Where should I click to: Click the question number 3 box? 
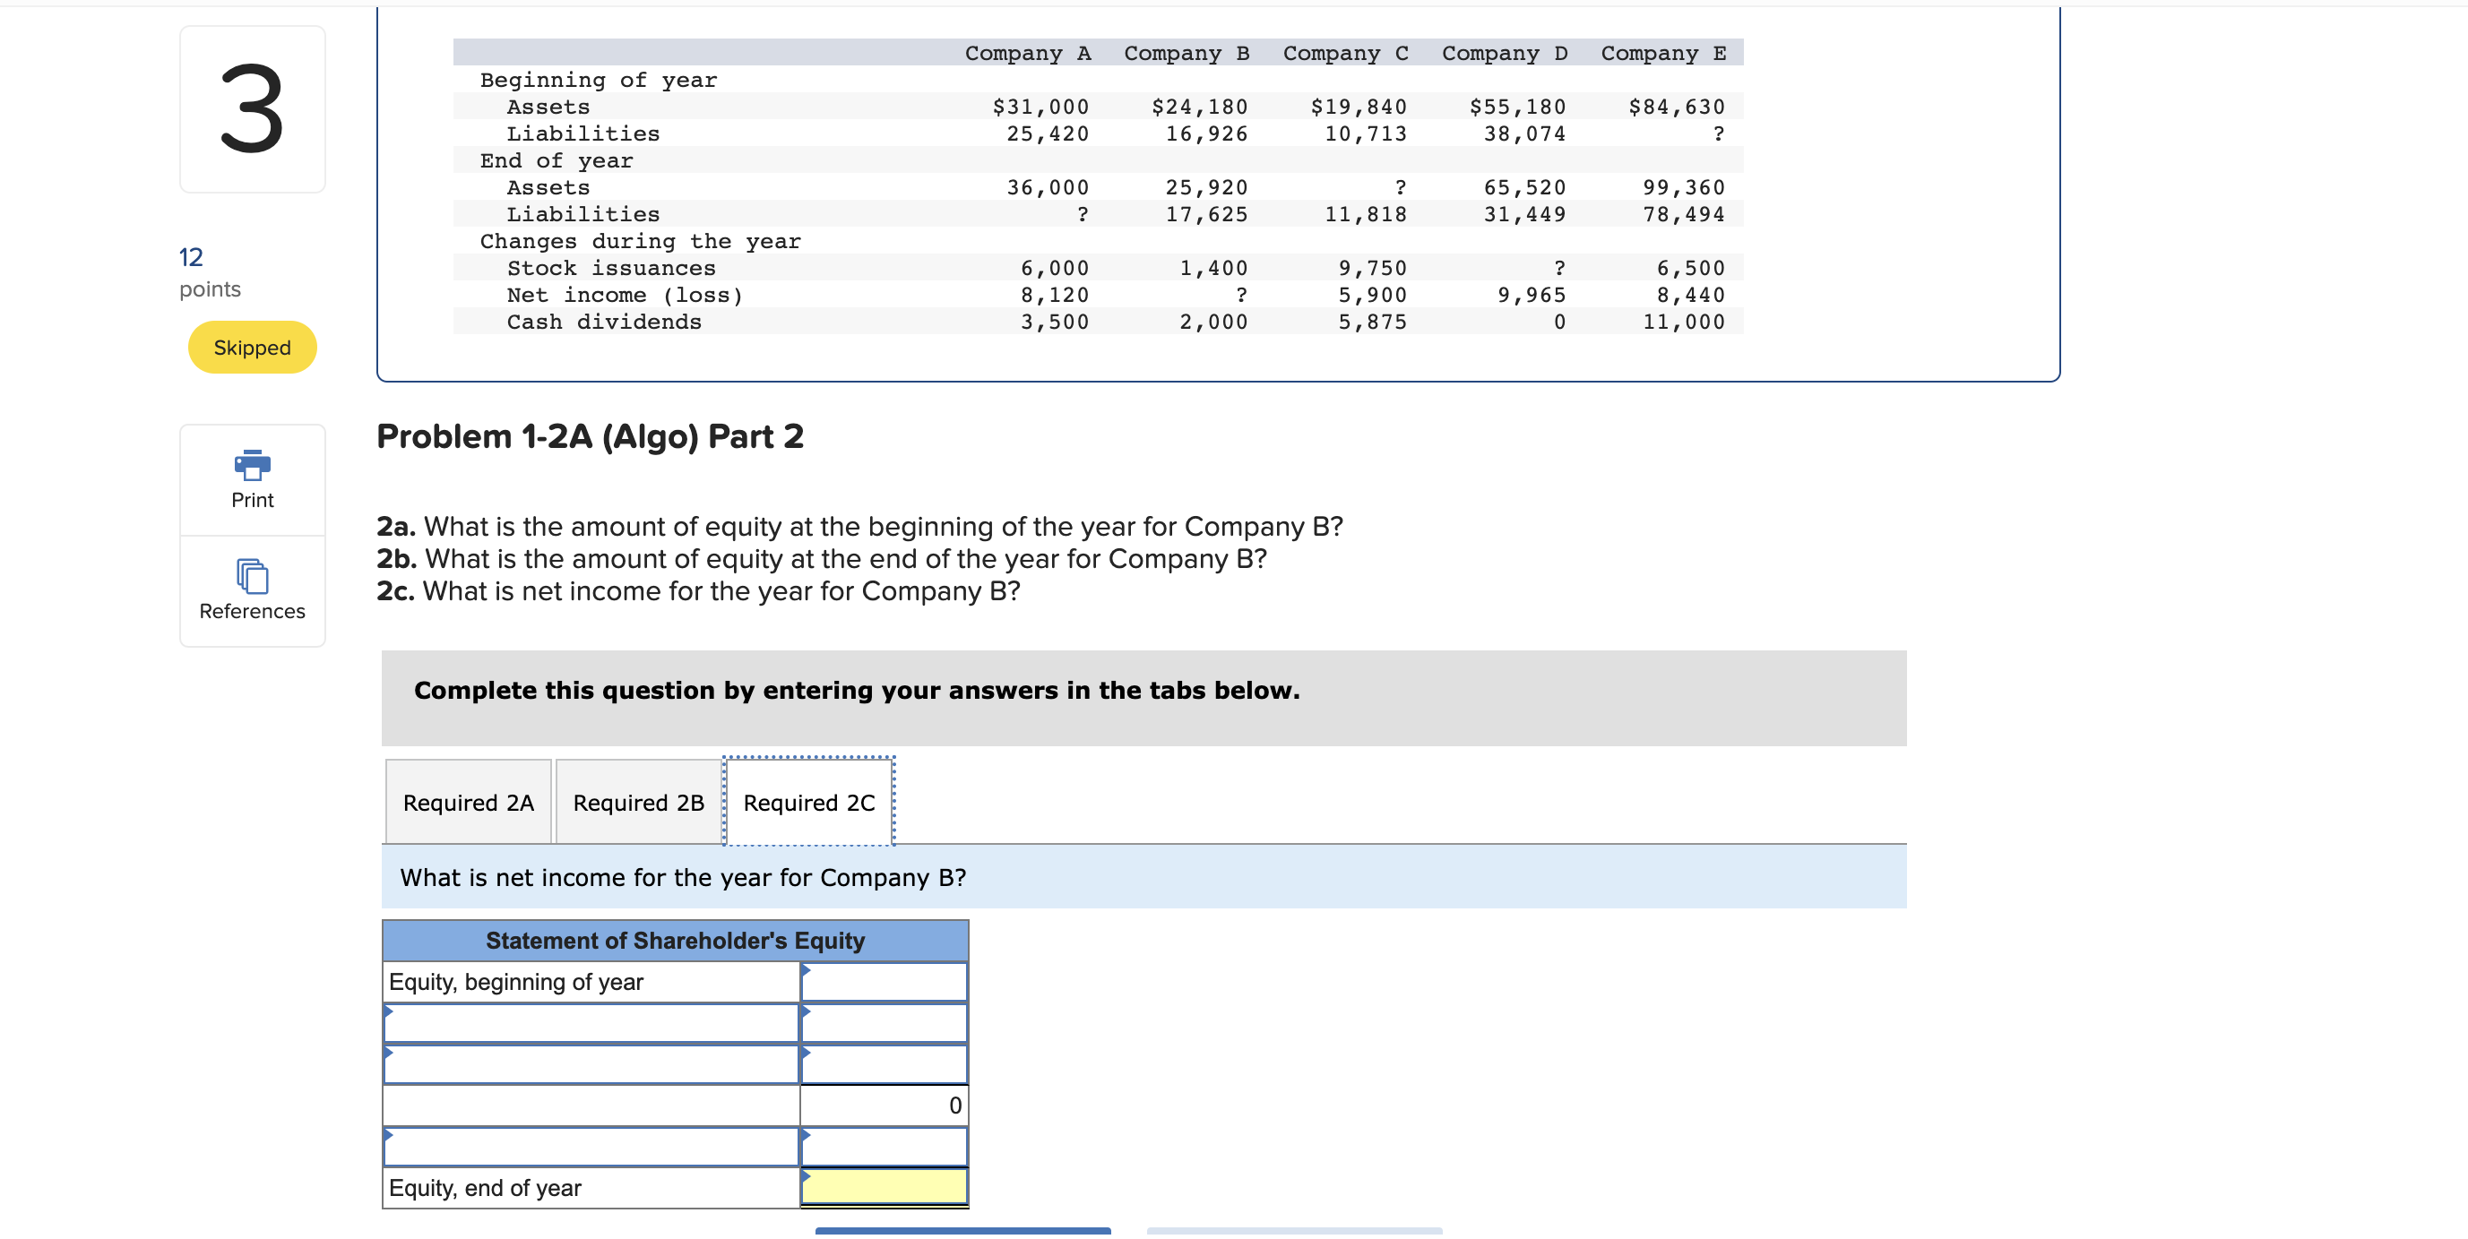coord(251,108)
